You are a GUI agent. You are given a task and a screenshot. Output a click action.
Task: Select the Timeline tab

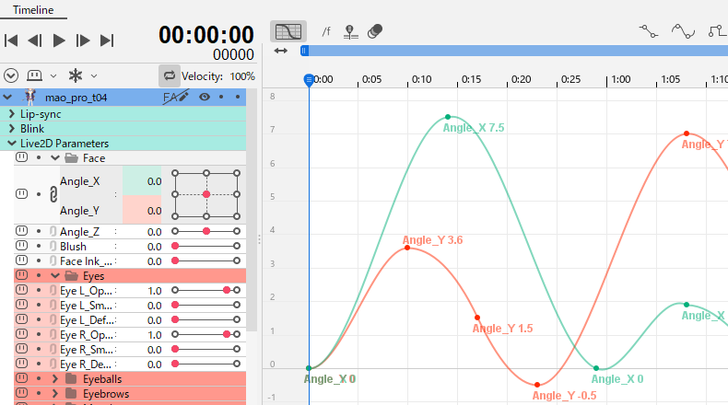(33, 10)
